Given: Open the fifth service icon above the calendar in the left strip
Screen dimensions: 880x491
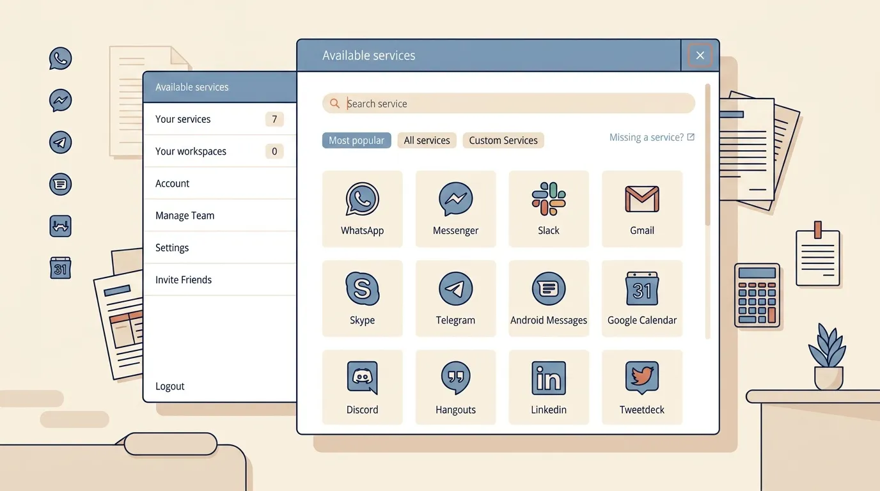Looking at the screenshot, I should 60,226.
